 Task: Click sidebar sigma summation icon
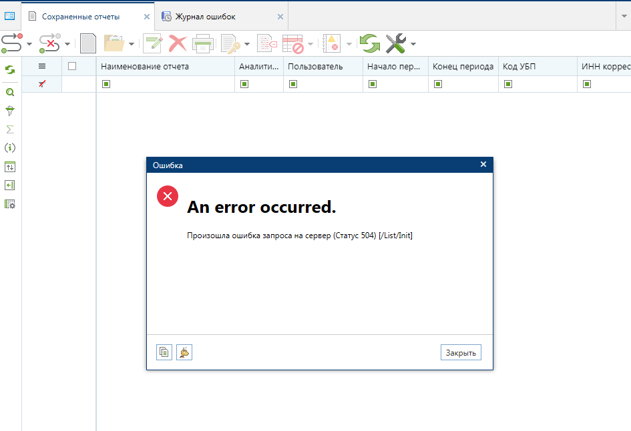[x=10, y=129]
